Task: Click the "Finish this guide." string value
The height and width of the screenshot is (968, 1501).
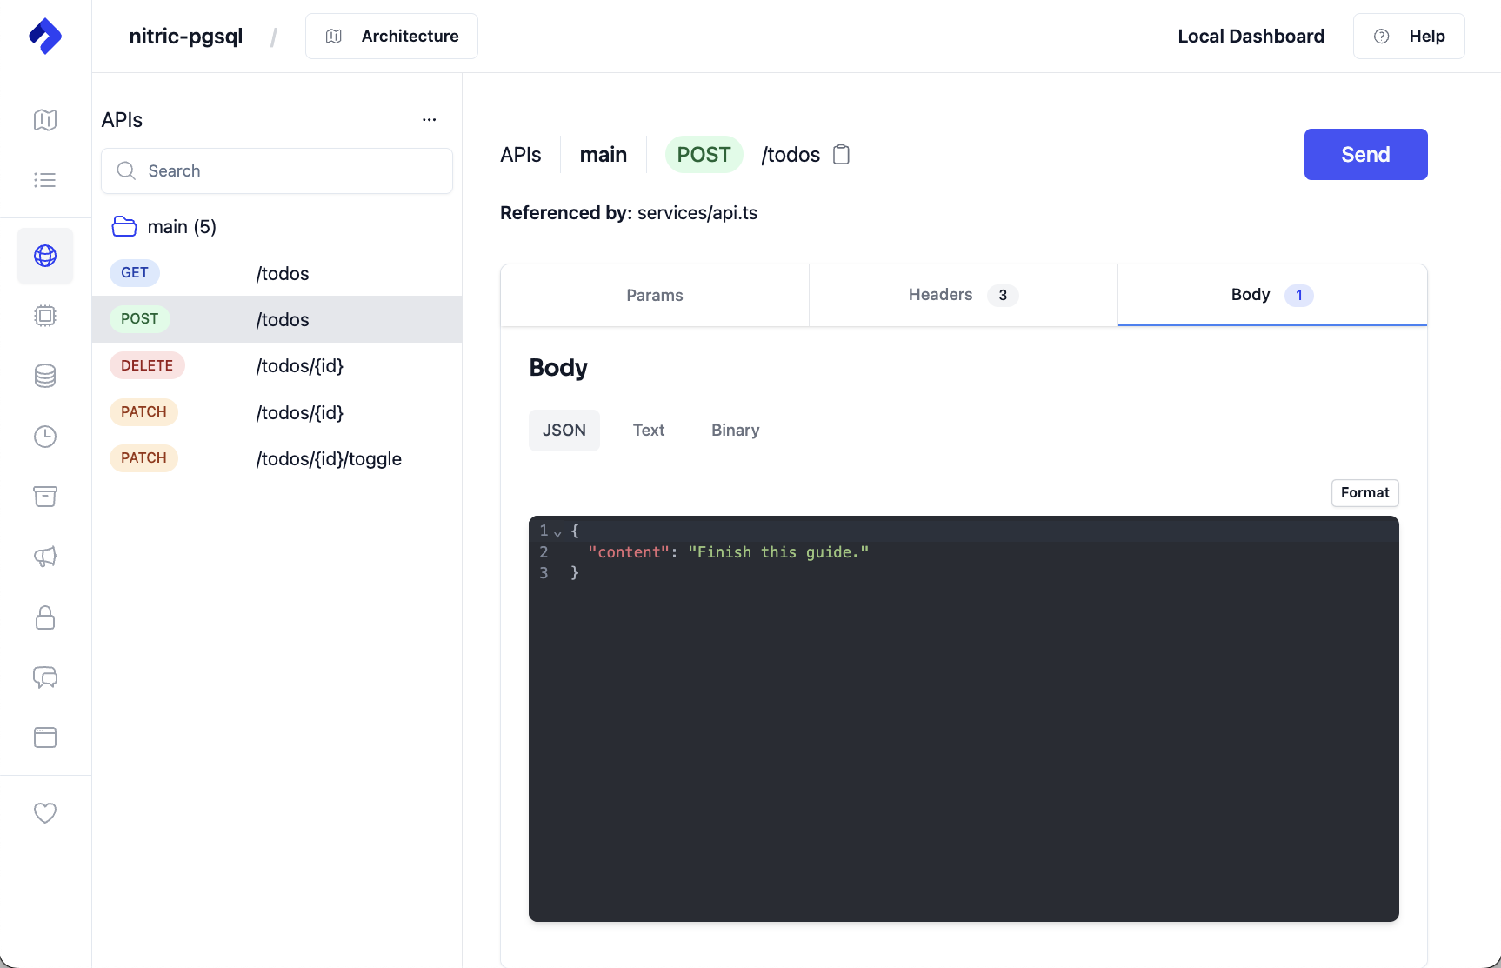Action: point(778,552)
